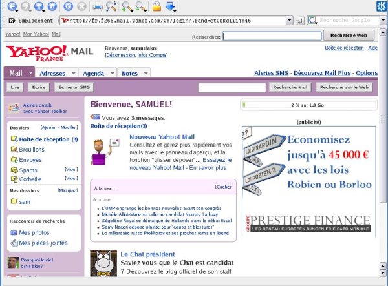Go to the browser Home icon

(52, 6)
